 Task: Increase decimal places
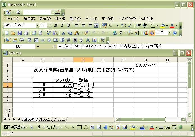[124, 26]
